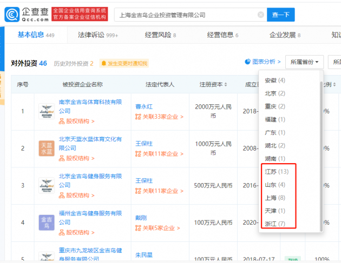Click the purple 金吉鸟 company logo
Image resolution: width=341 pixels, height=263 pixels.
47,222
